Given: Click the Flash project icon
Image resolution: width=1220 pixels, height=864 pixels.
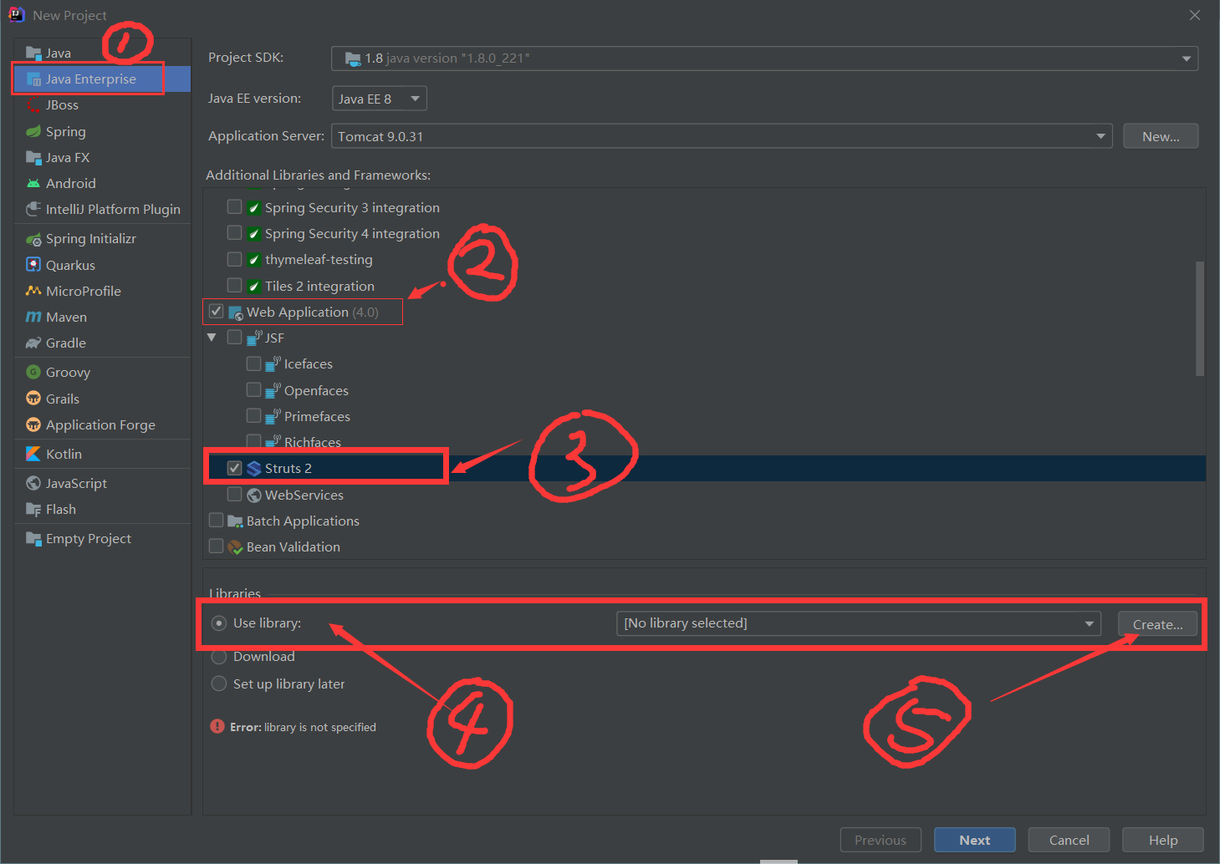Looking at the screenshot, I should click(33, 509).
